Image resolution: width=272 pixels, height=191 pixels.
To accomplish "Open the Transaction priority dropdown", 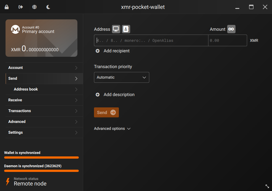I will [121, 77].
